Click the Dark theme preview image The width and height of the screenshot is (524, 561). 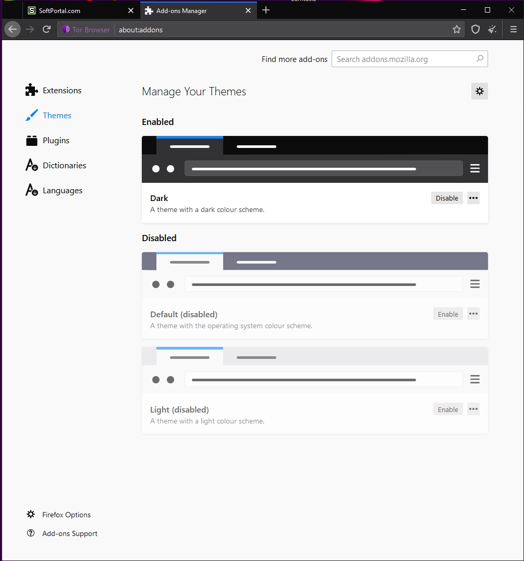(x=315, y=159)
